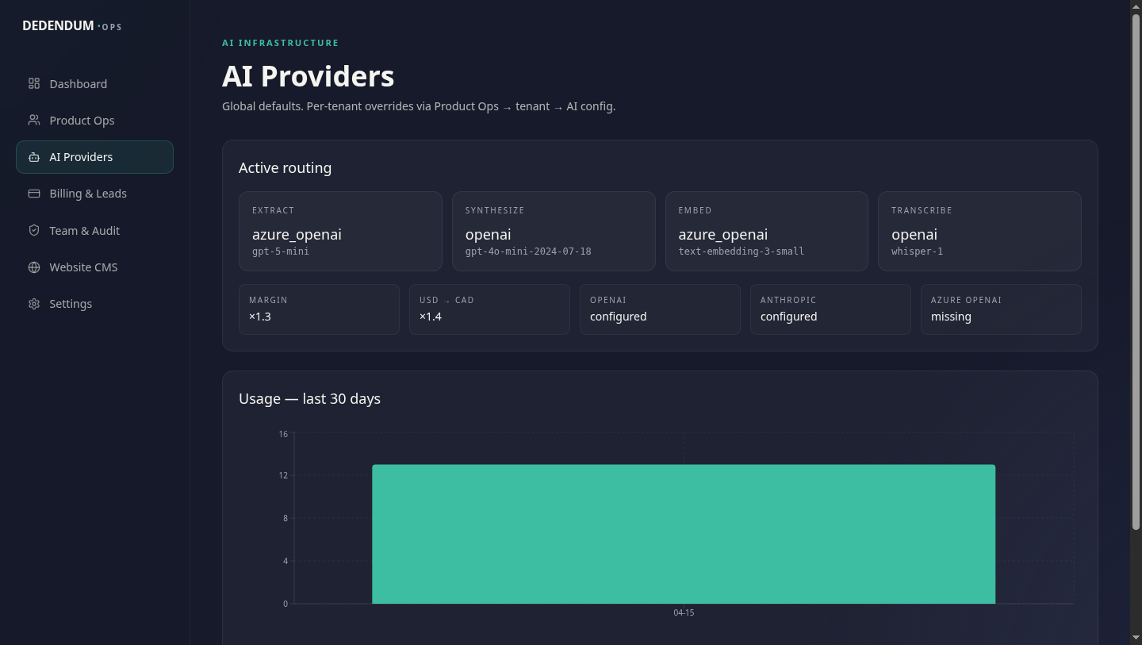This screenshot has width=1142, height=645.
Task: Click the AI INFRASTRUCTURE breadcrumb label
Action: pyautogui.click(x=281, y=43)
